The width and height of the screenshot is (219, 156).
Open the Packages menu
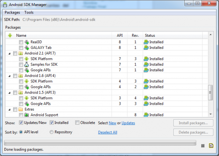coord(12,12)
